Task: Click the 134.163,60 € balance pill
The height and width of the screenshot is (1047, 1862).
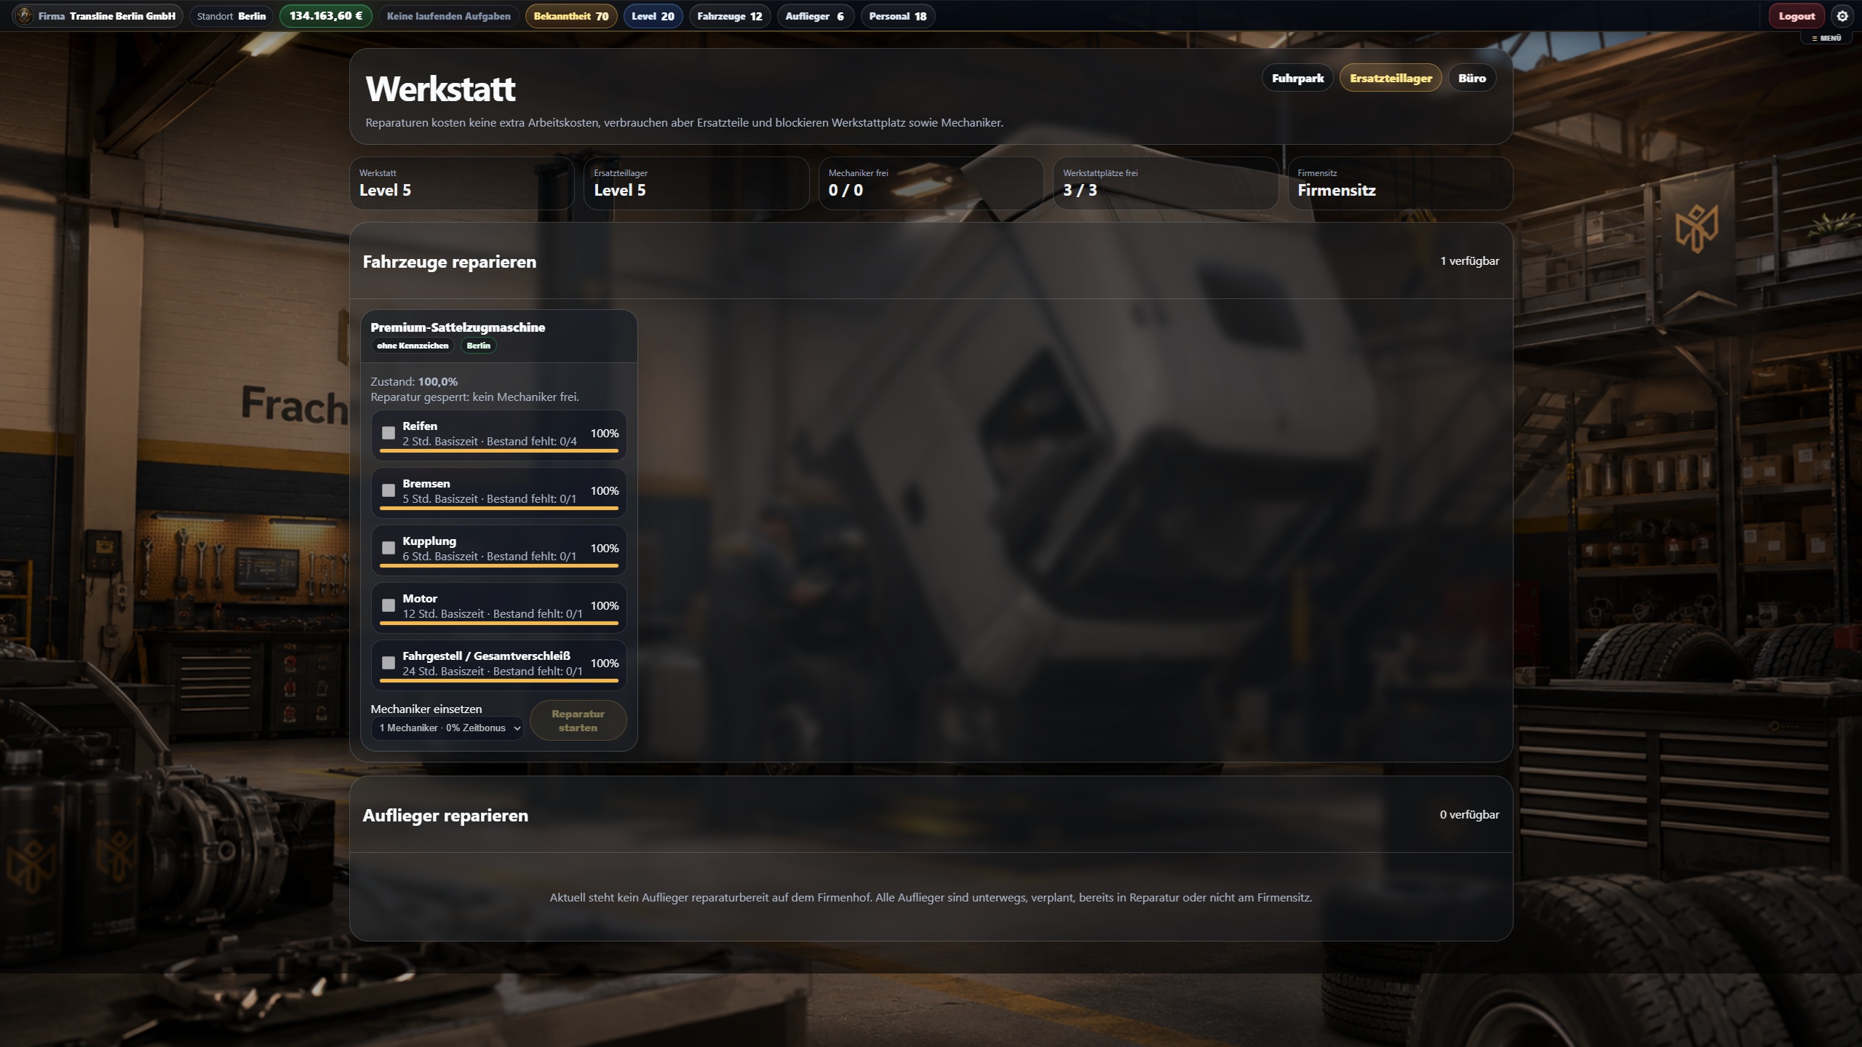Action: 326,16
